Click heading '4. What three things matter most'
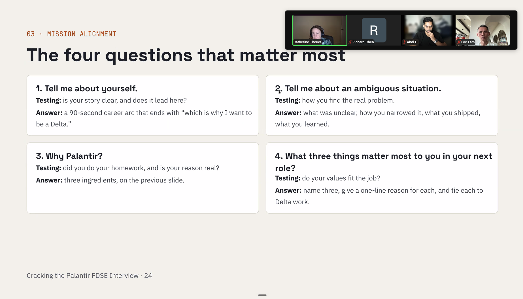Image resolution: width=523 pixels, height=299 pixels. tap(384, 162)
